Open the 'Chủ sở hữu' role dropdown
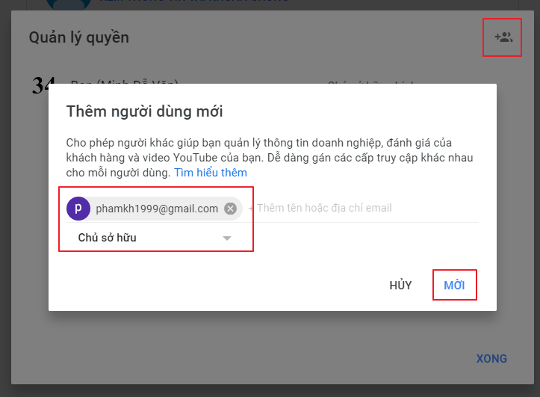Viewport: 540px width, 397px height. pyautogui.click(x=155, y=238)
